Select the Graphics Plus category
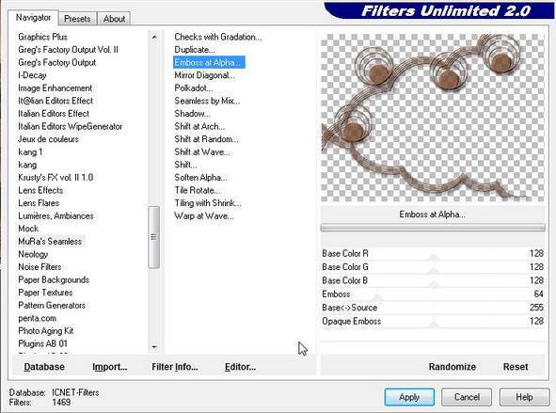The image size is (556, 413). (42, 37)
